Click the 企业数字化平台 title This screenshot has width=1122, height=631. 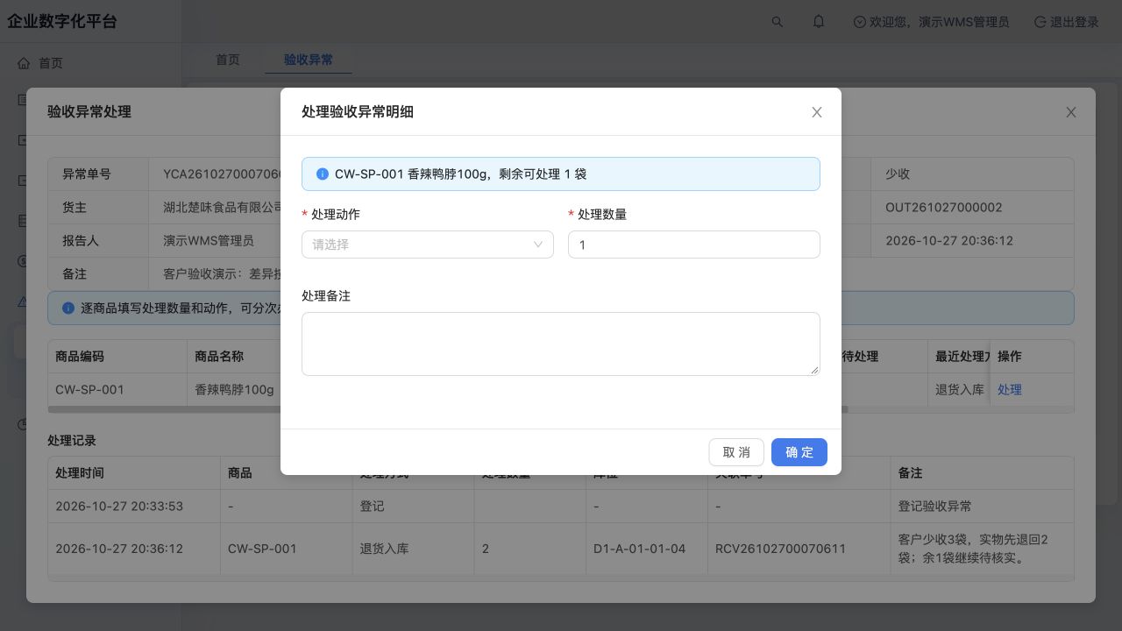tap(62, 22)
